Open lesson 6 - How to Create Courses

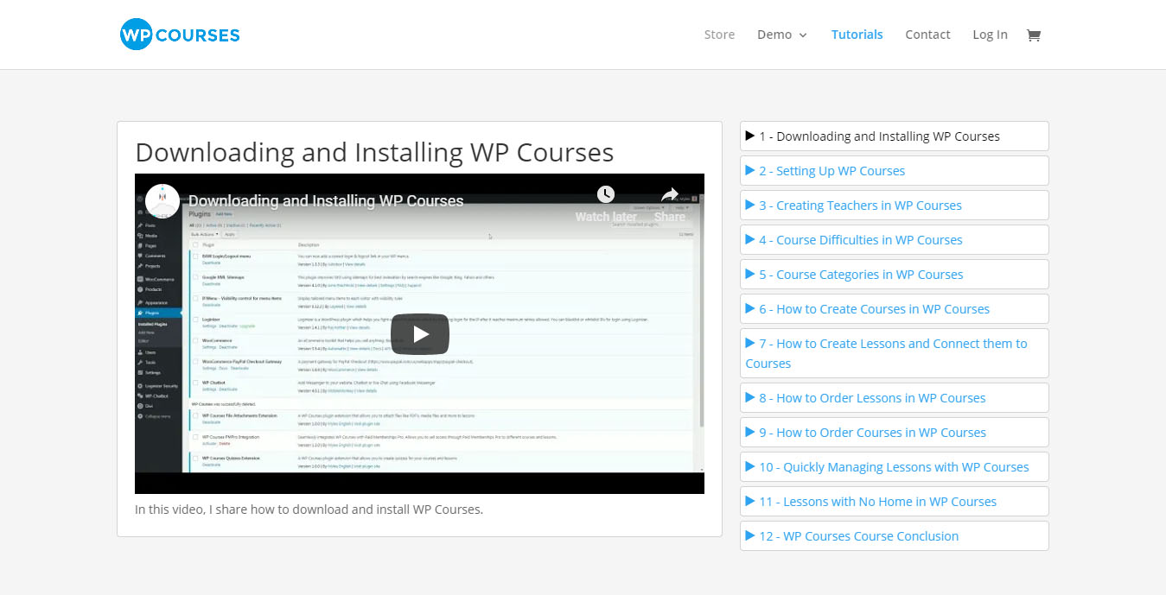pos(895,309)
